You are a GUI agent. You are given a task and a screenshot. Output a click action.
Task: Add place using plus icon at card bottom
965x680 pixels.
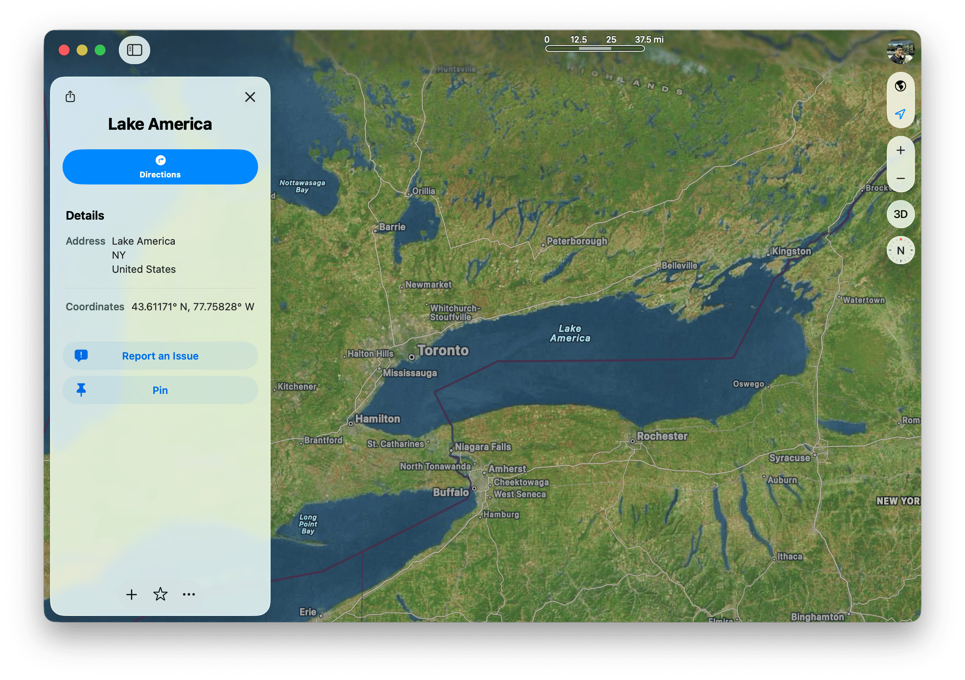[x=131, y=594]
